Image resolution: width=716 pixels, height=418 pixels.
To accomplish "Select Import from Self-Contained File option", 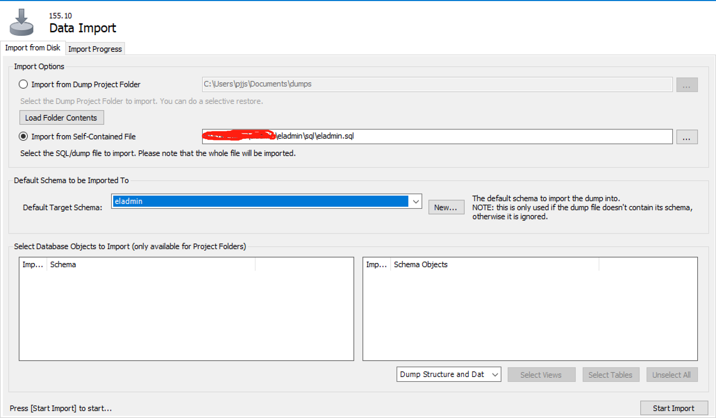I will tap(23, 137).
